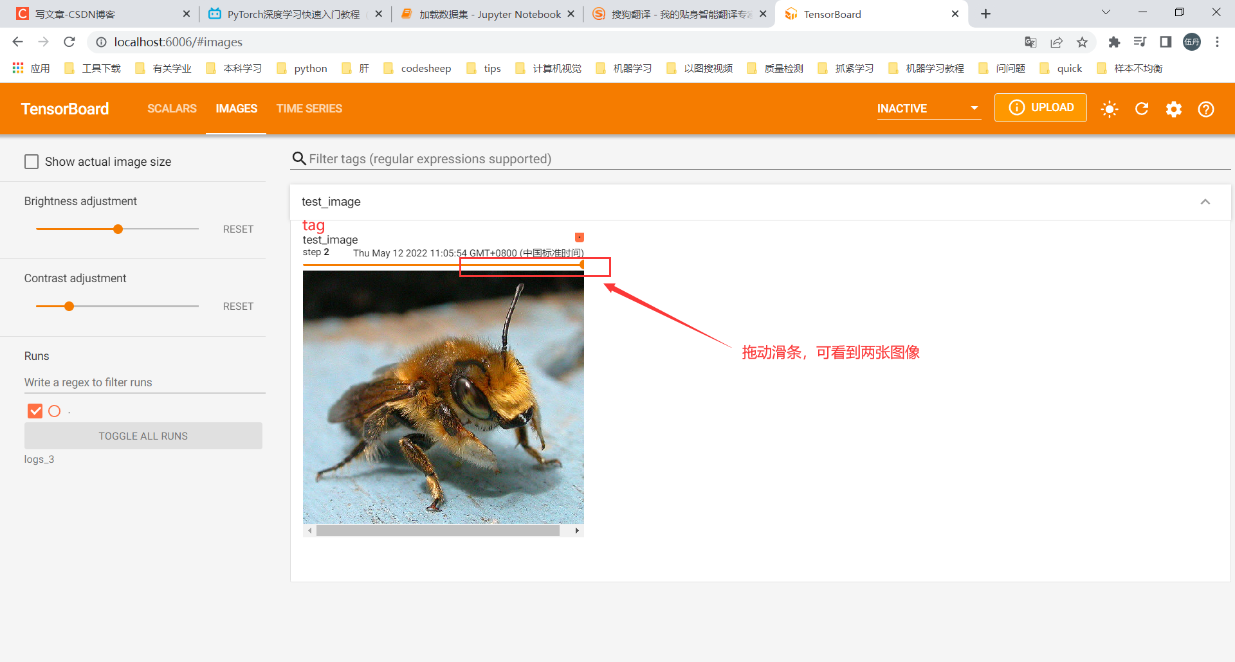This screenshot has height=662, width=1235.
Task: Open tab search chevron in title bar
Action: [x=1106, y=12]
